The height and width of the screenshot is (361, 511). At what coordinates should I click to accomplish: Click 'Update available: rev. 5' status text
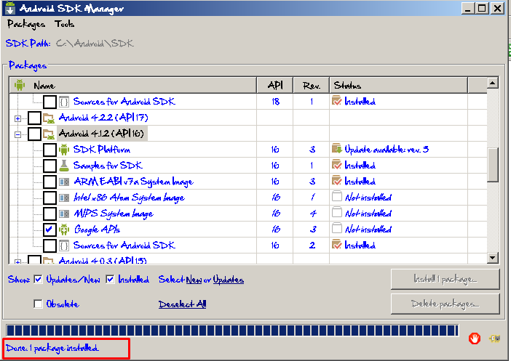387,150
